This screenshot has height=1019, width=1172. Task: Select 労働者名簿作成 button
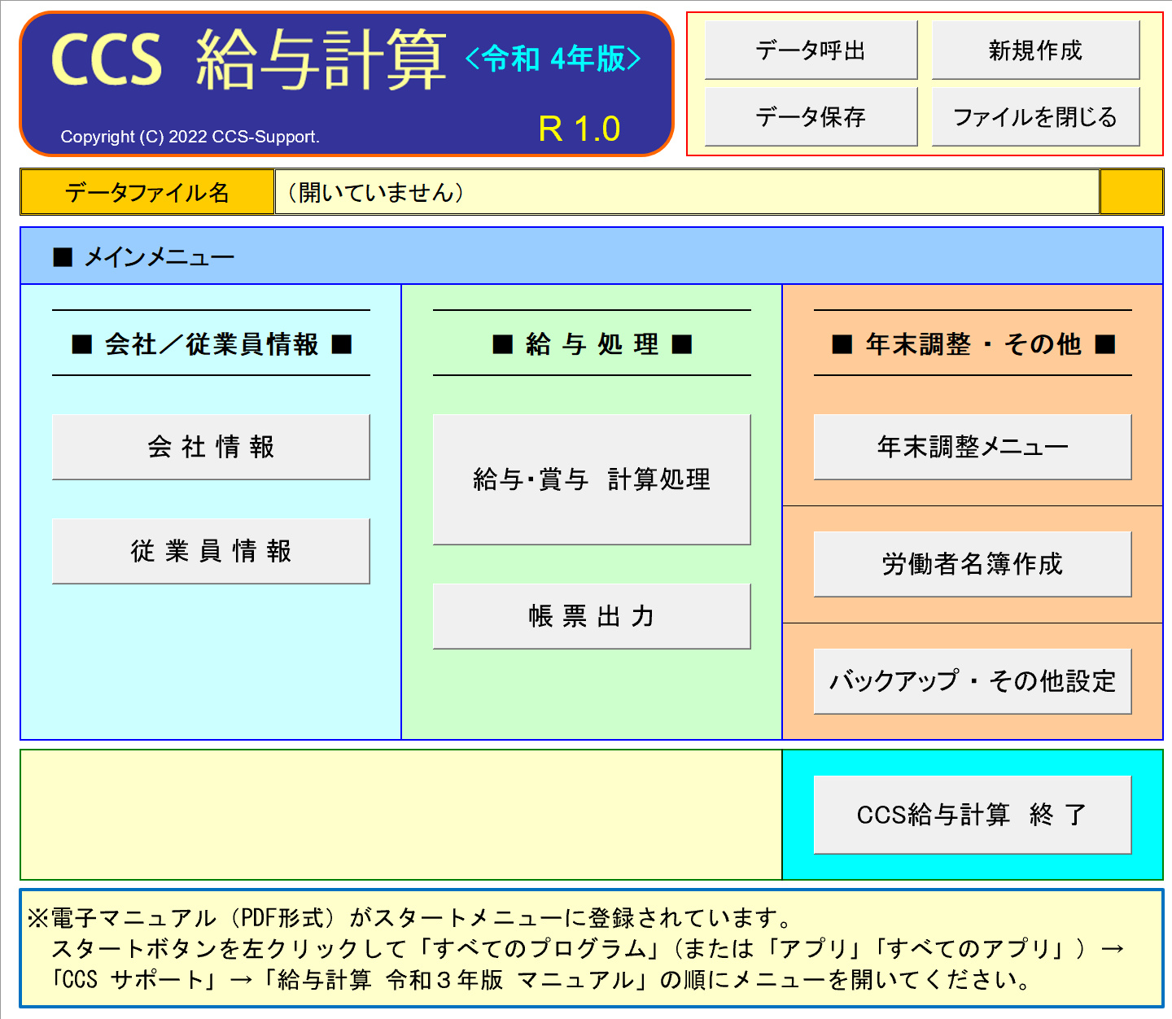point(973,564)
